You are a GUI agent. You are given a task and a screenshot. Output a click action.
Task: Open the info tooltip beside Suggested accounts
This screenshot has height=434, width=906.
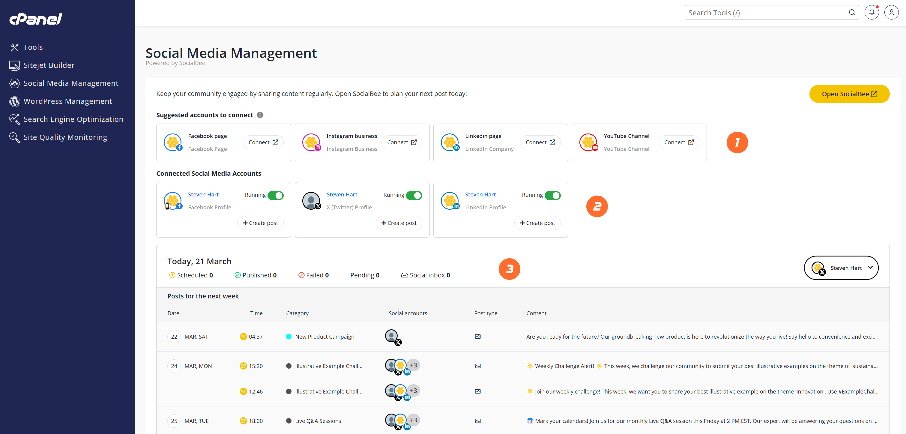260,115
